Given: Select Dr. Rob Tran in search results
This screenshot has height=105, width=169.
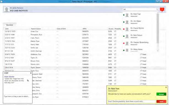Looking at the screenshot, I should (x=140, y=15).
